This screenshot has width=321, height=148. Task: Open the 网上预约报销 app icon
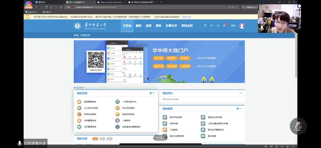coord(117,108)
